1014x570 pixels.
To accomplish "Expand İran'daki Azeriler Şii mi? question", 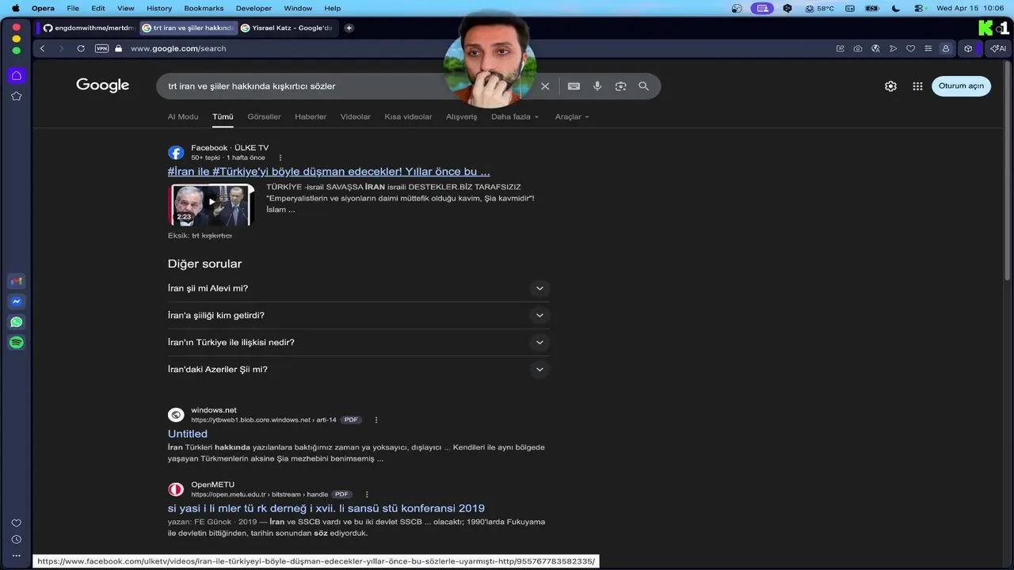I will pos(359,369).
